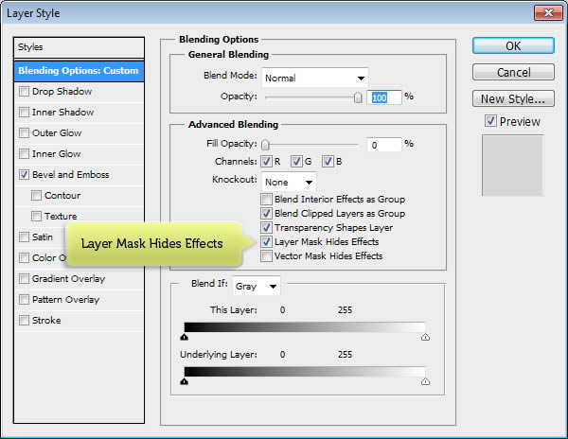568x439 pixels.
Task: Enable the Pattern Overlay checkbox
Action: (x=24, y=299)
